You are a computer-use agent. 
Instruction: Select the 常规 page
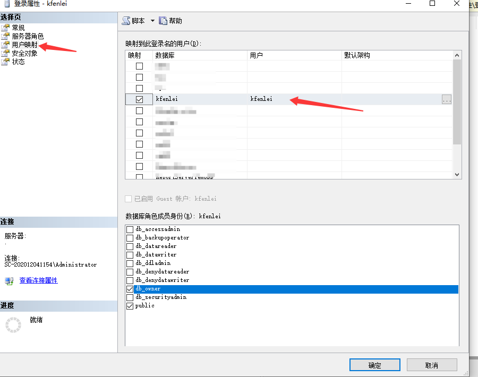click(18, 28)
